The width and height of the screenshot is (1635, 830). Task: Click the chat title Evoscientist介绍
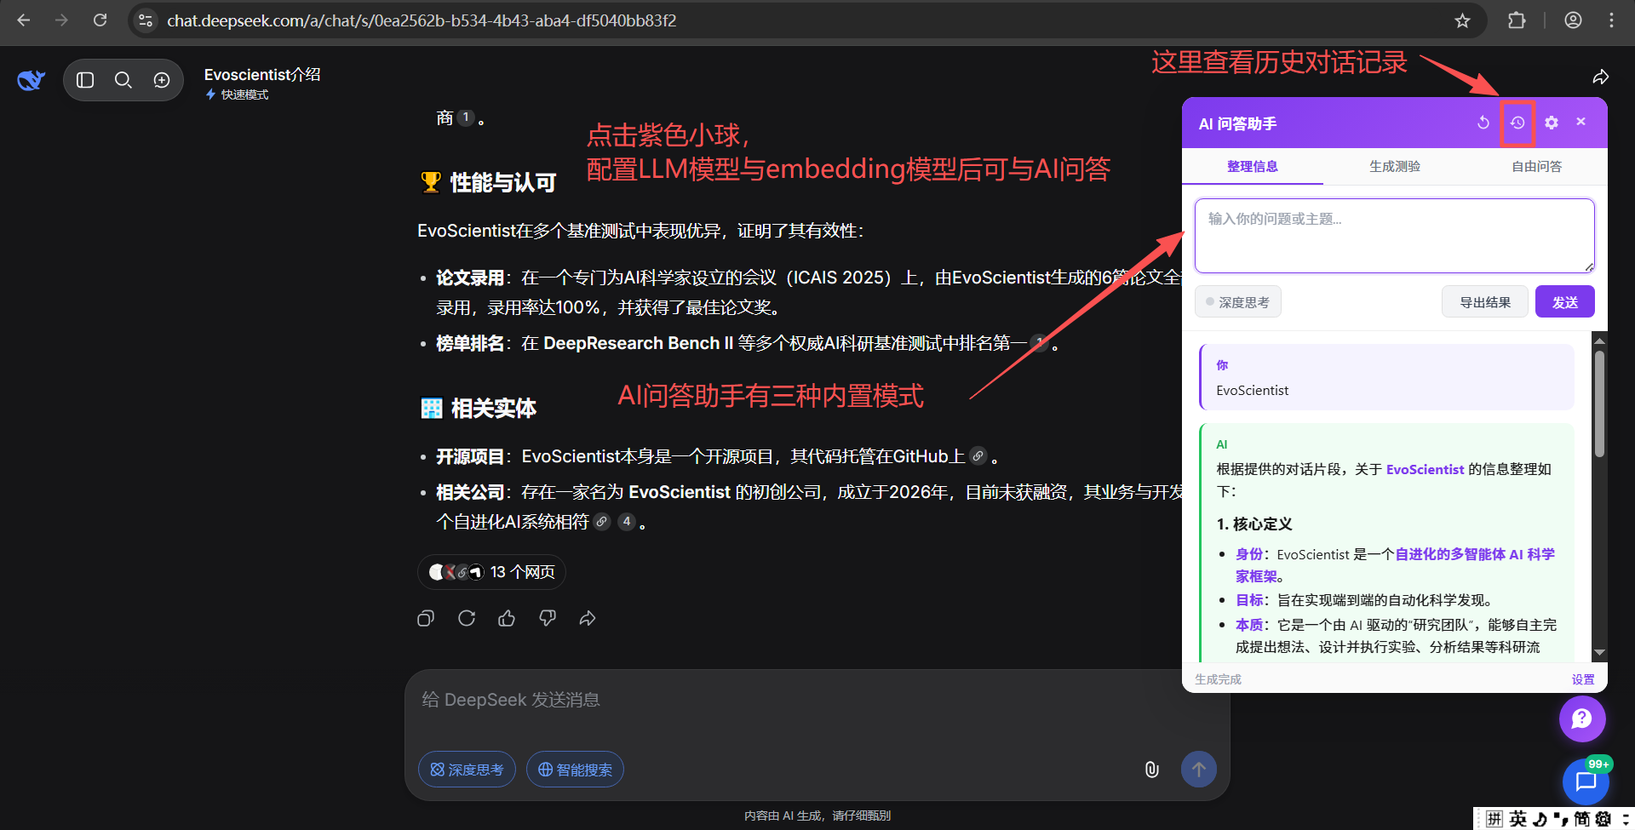262,74
